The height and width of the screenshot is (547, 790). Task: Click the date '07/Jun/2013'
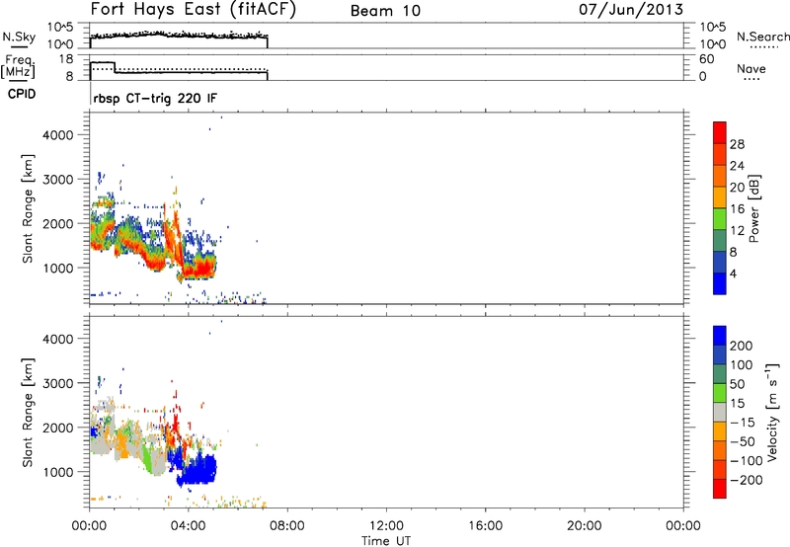click(631, 10)
